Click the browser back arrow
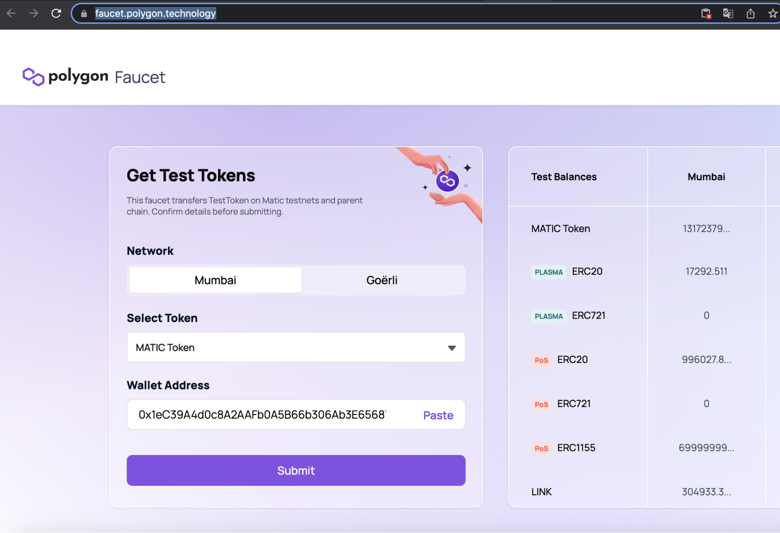This screenshot has height=533, width=780. [x=11, y=14]
